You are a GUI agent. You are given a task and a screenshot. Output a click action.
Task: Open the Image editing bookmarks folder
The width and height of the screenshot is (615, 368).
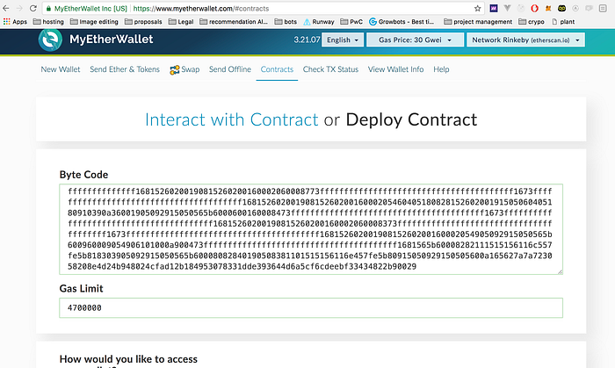click(x=94, y=22)
